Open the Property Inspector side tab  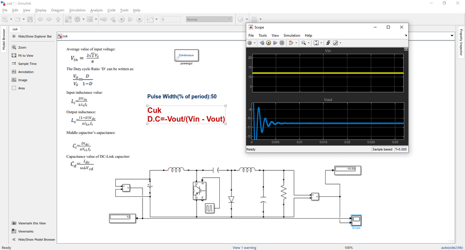click(461, 42)
